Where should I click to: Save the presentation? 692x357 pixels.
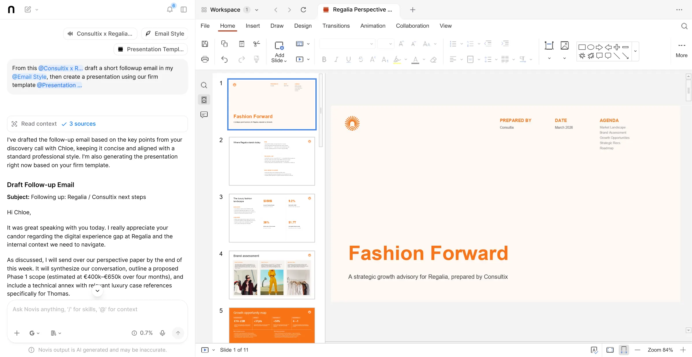pyautogui.click(x=205, y=44)
